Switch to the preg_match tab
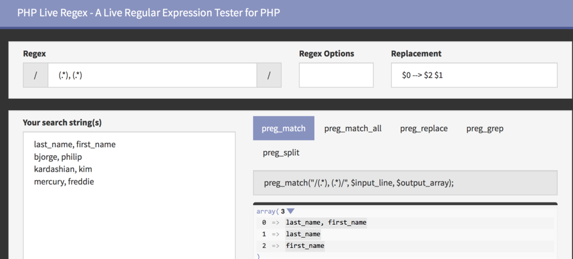Viewport: 573px width, 259px height. click(283, 128)
